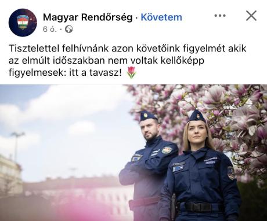Open the Magyar Rendőrség page name
The width and height of the screenshot is (267, 221).
88,17
